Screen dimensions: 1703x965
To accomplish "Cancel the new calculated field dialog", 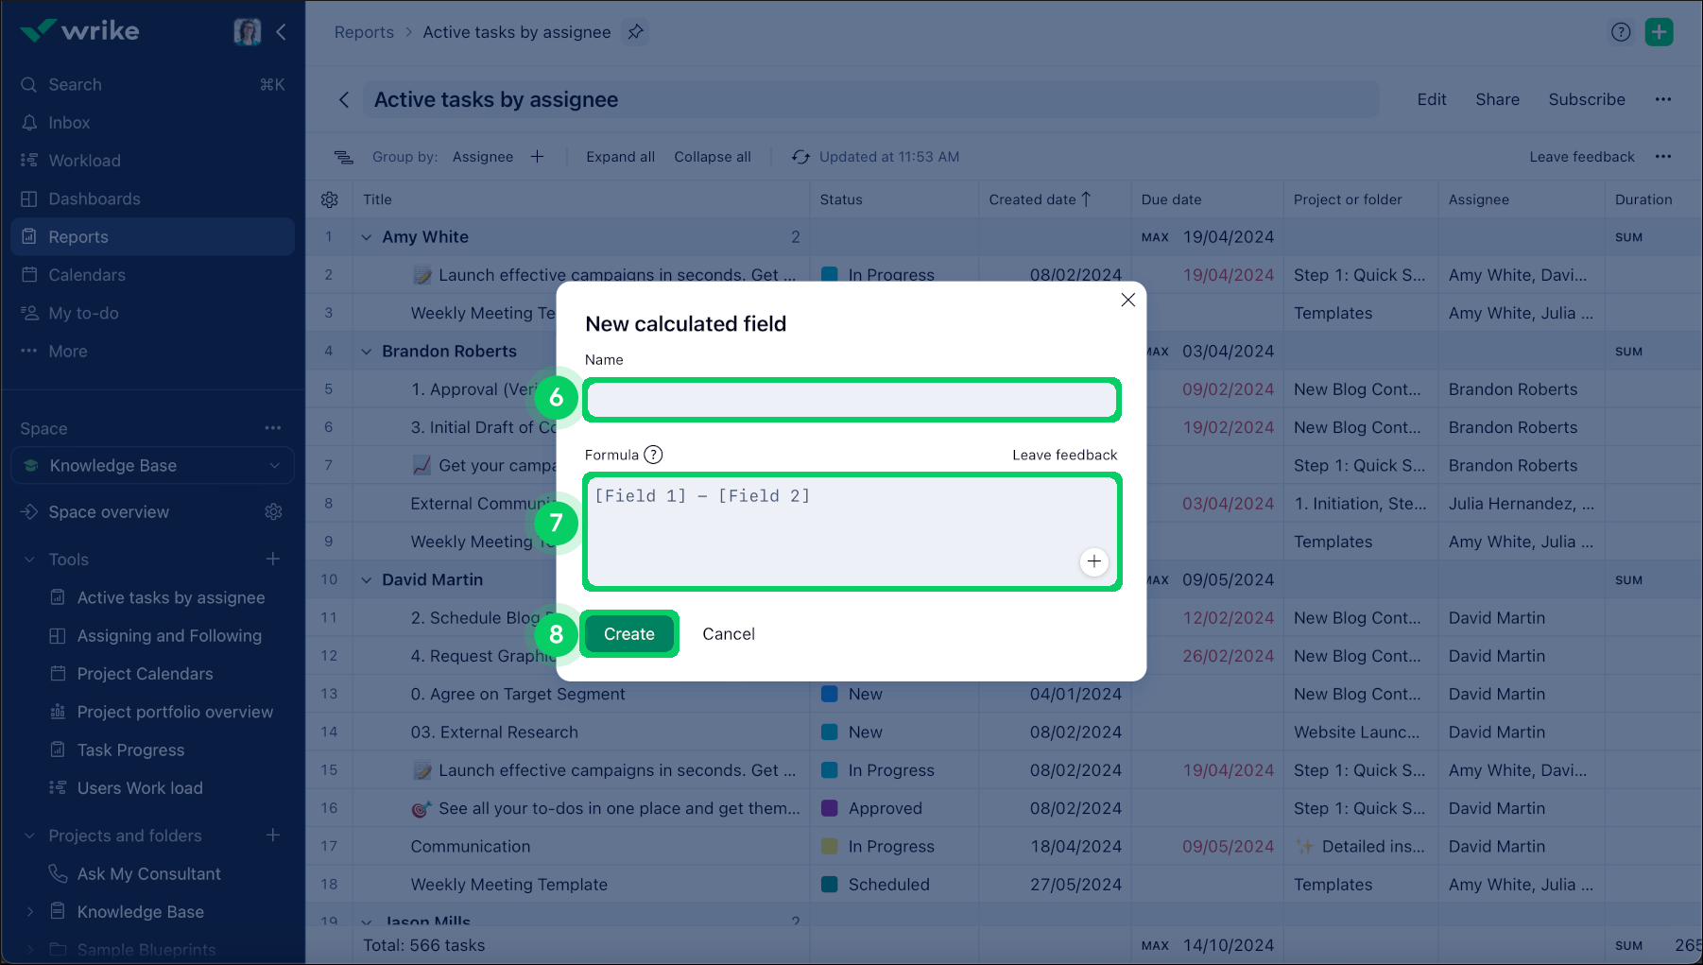I will [728, 634].
